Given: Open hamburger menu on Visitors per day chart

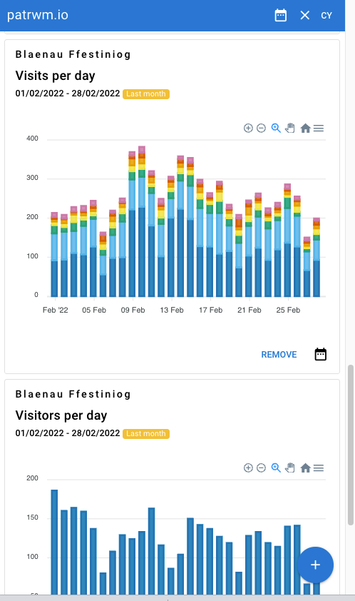Looking at the screenshot, I should [x=319, y=468].
